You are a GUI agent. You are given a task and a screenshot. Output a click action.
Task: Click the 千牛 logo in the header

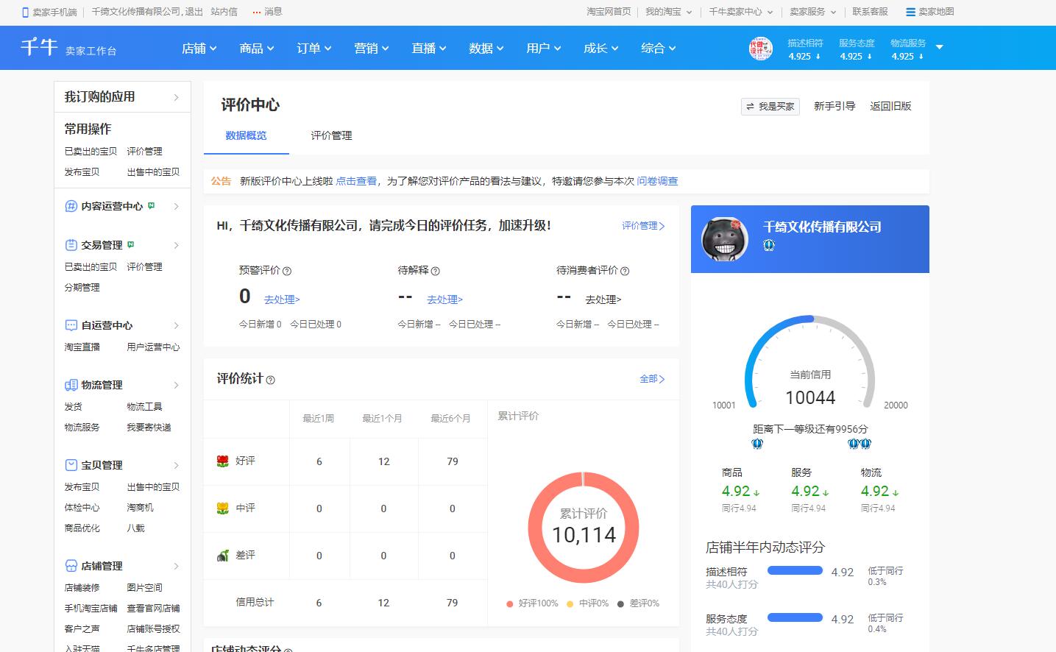39,47
